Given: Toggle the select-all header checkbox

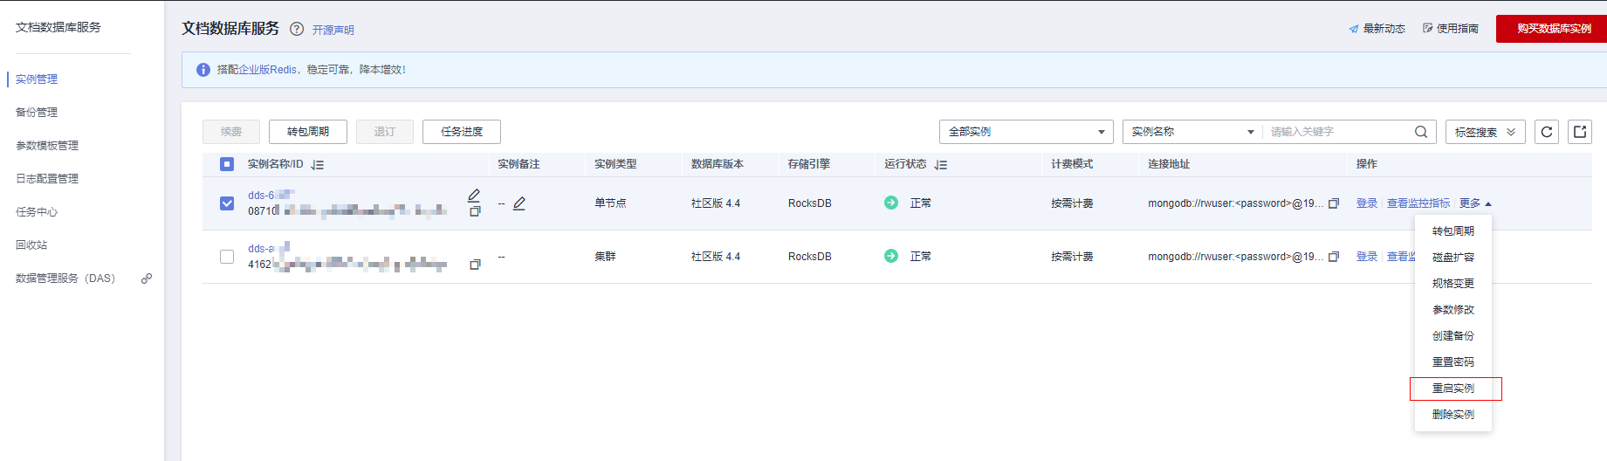Looking at the screenshot, I should click(227, 164).
